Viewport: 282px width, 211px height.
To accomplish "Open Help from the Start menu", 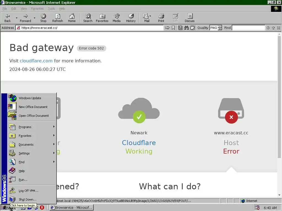I will [32, 171].
